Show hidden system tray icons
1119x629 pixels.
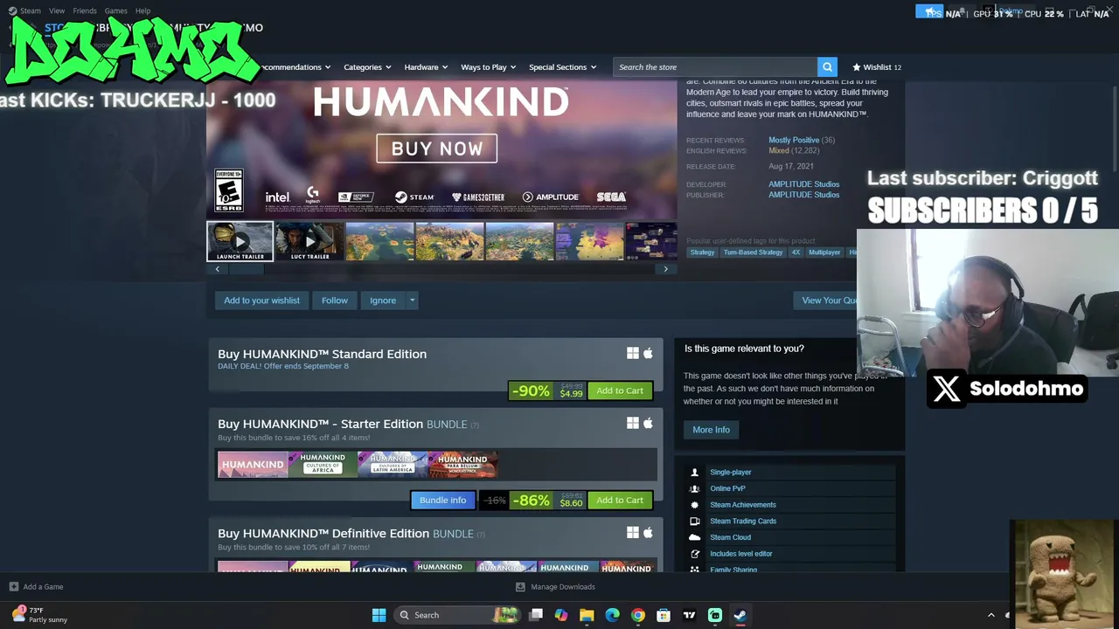[990, 615]
